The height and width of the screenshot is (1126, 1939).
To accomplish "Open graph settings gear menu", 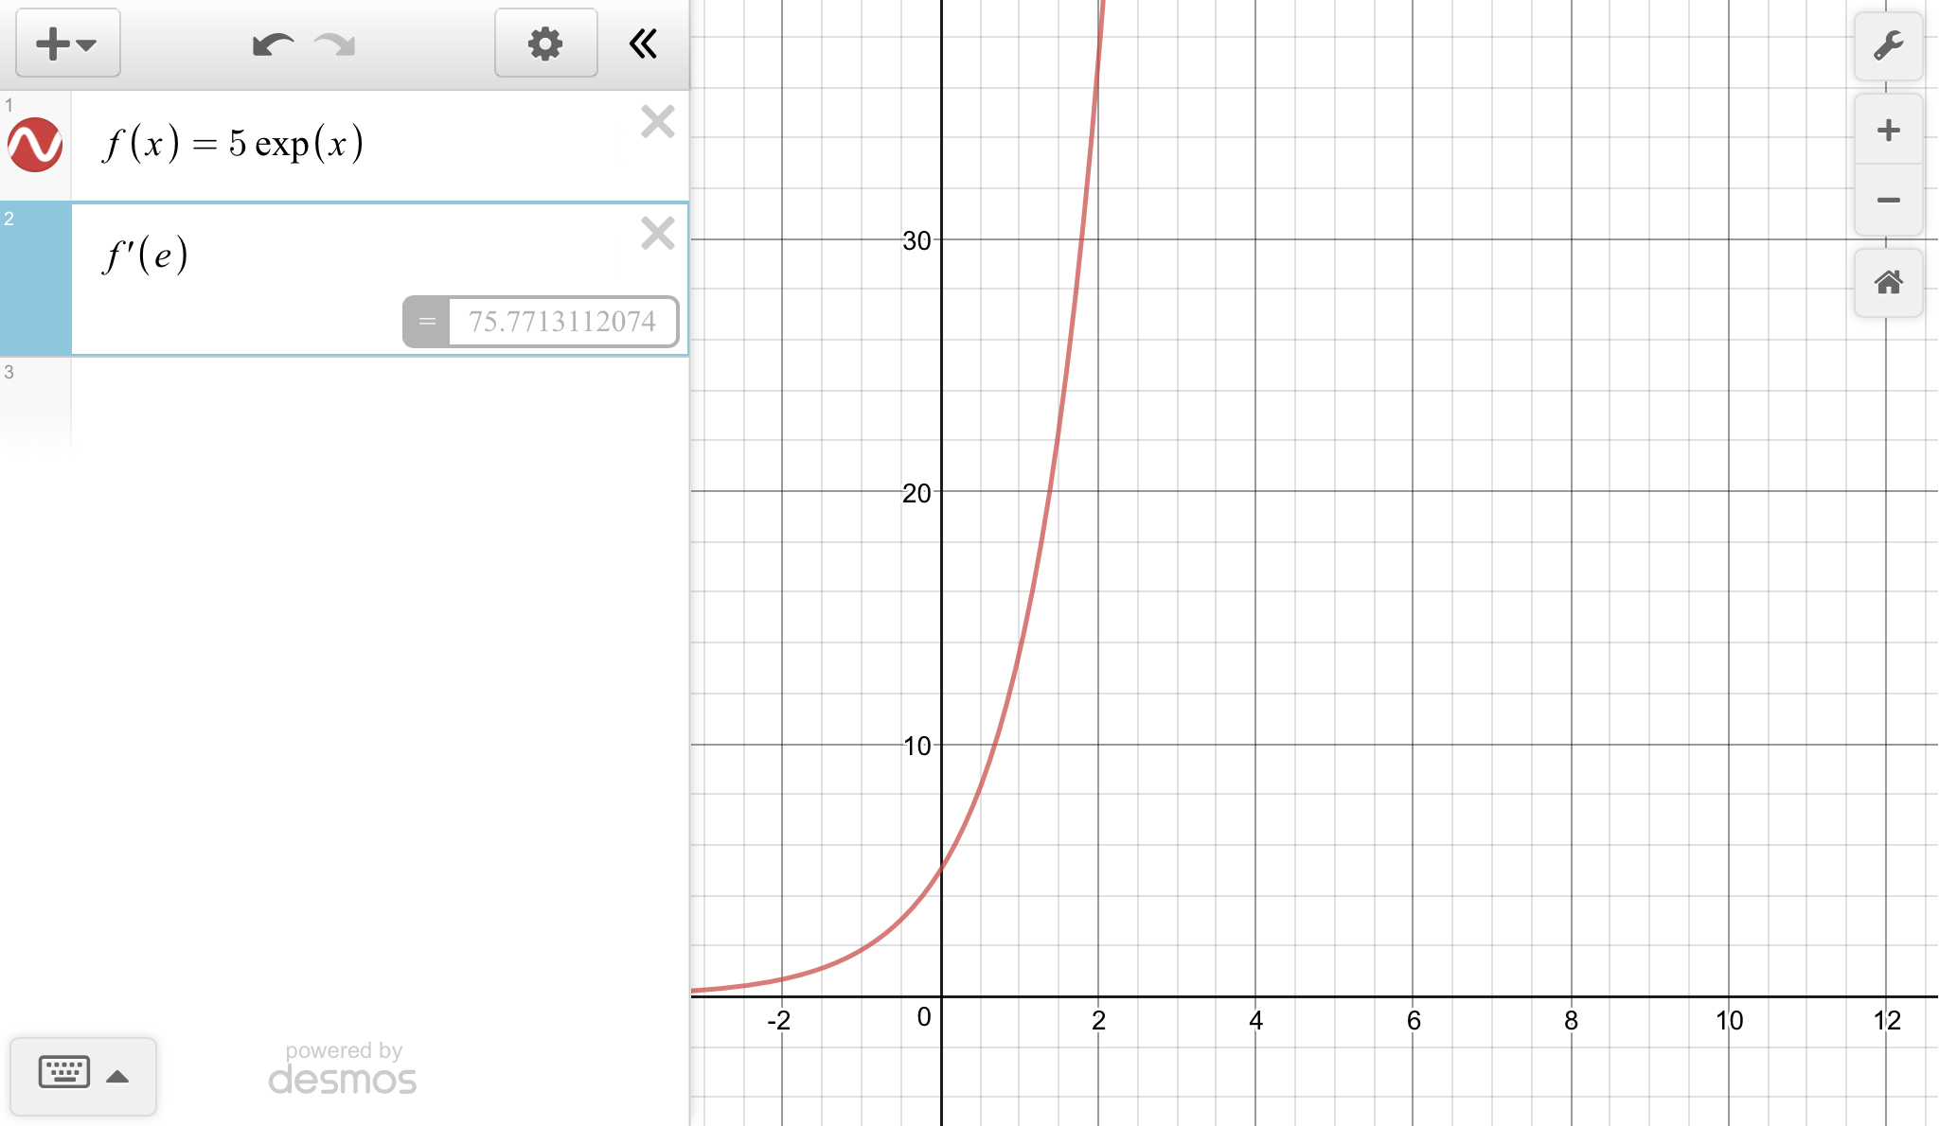I will pyautogui.click(x=545, y=44).
